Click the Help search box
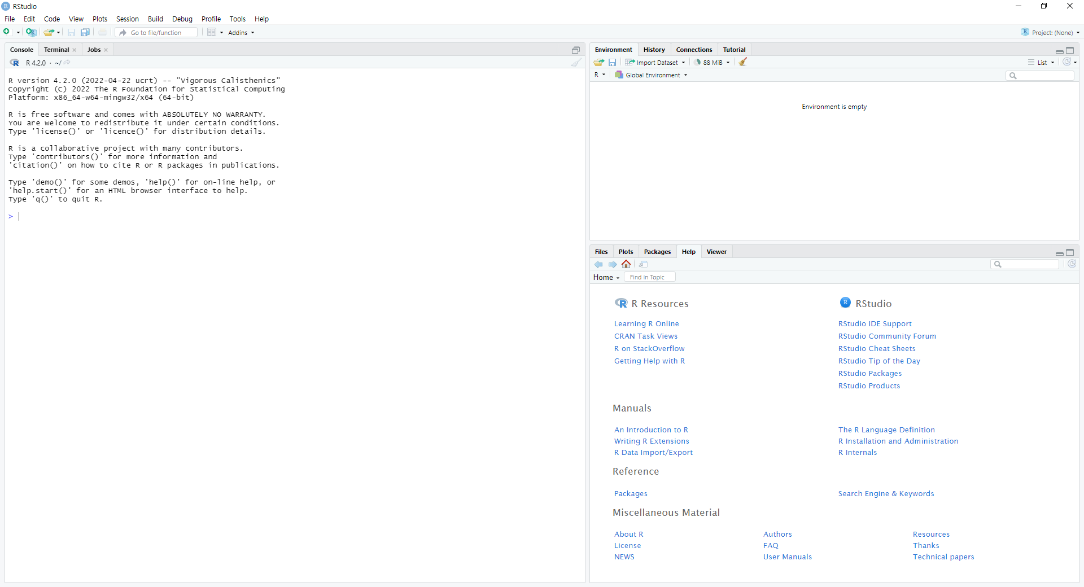Image resolution: width=1084 pixels, height=587 pixels. pos(1025,264)
